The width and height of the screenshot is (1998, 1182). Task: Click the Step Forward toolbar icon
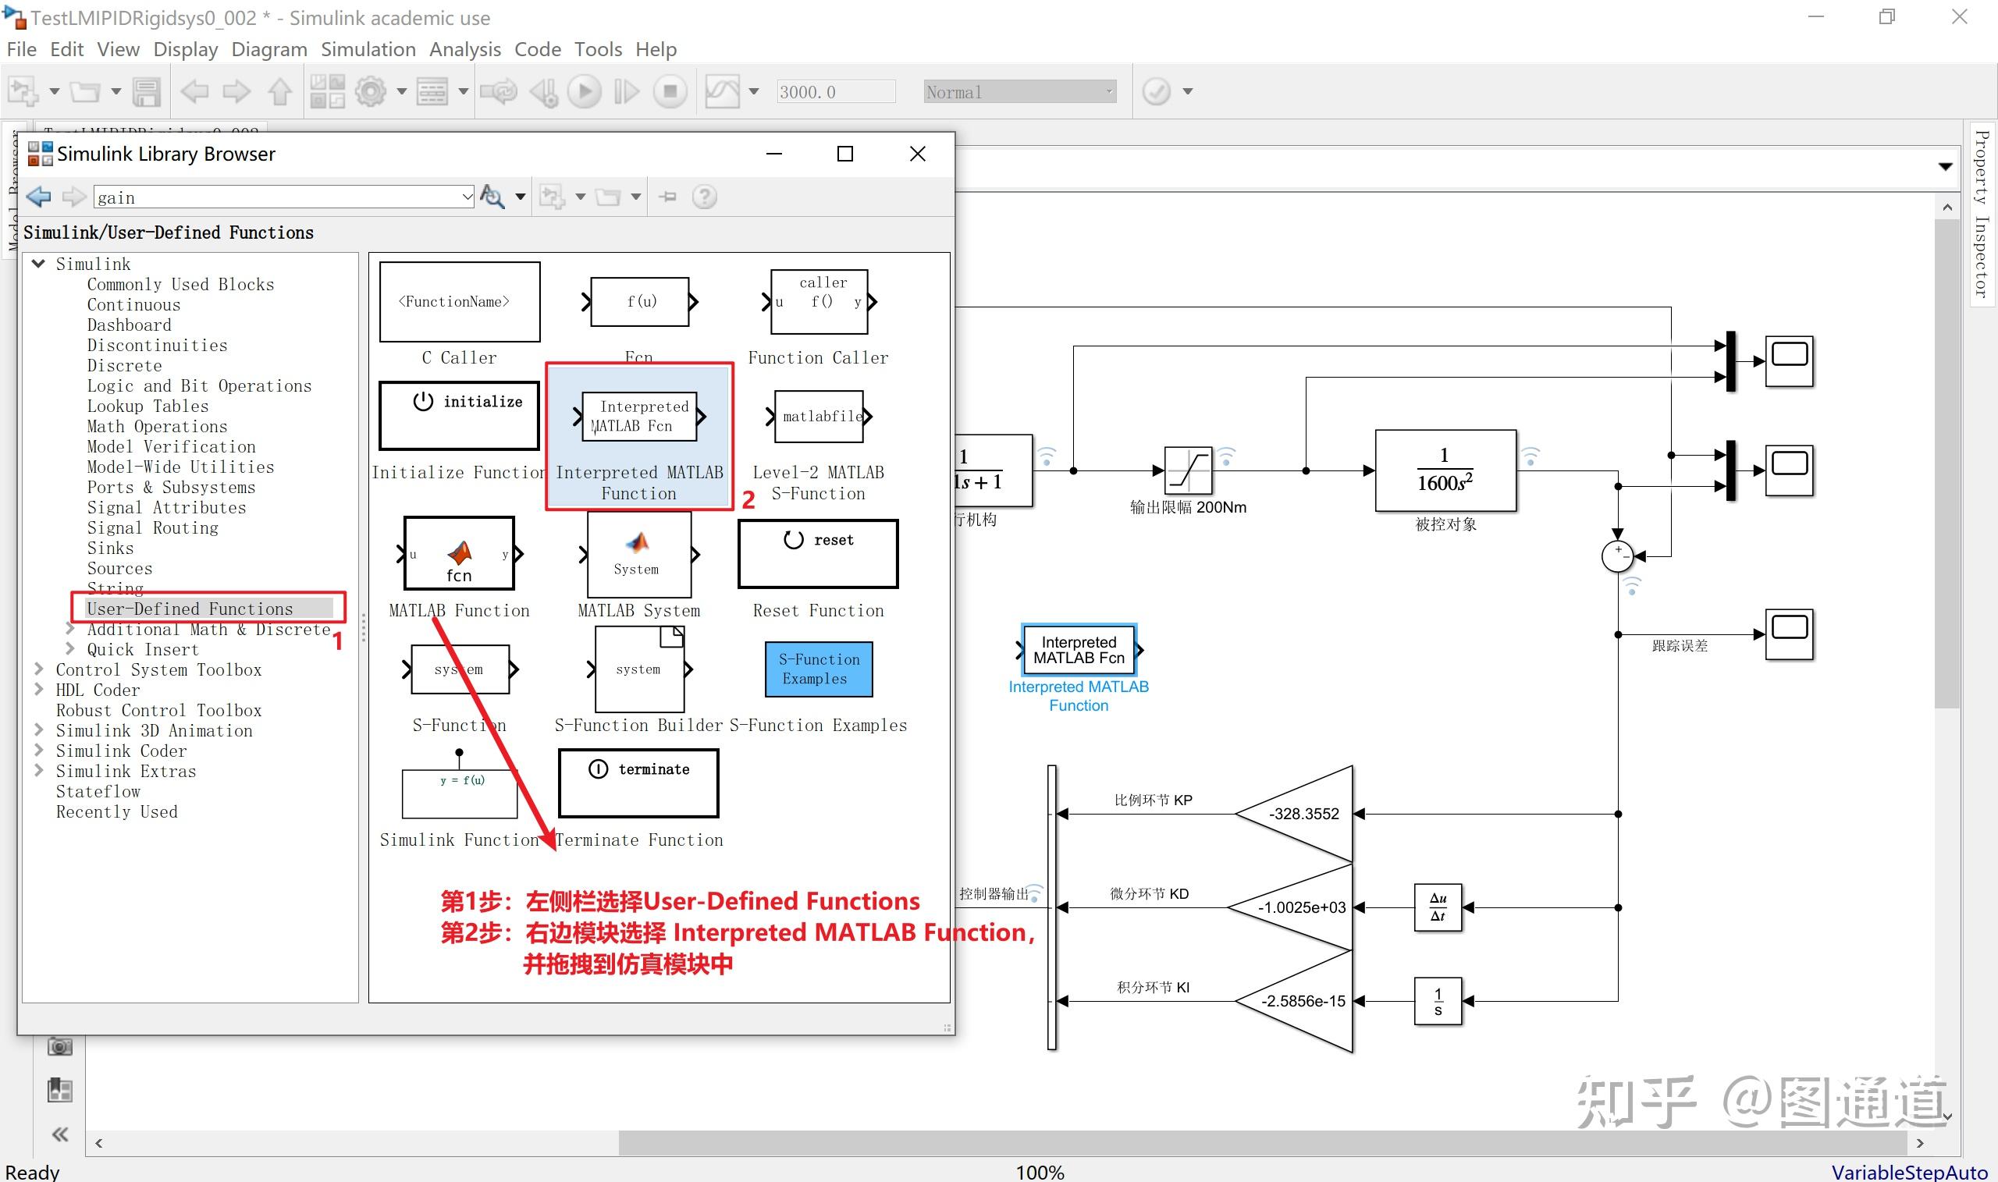(x=626, y=91)
